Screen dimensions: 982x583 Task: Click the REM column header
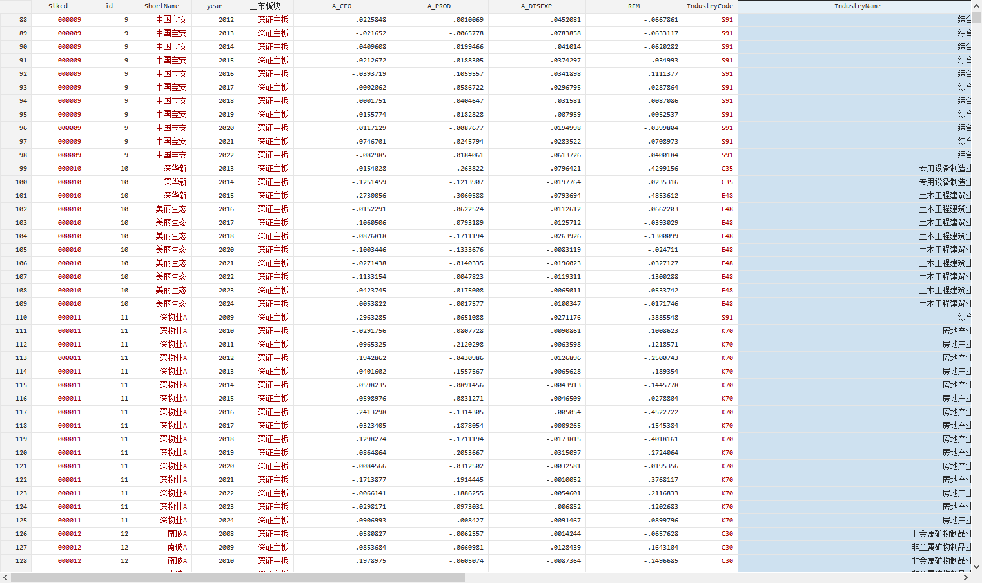tap(634, 6)
